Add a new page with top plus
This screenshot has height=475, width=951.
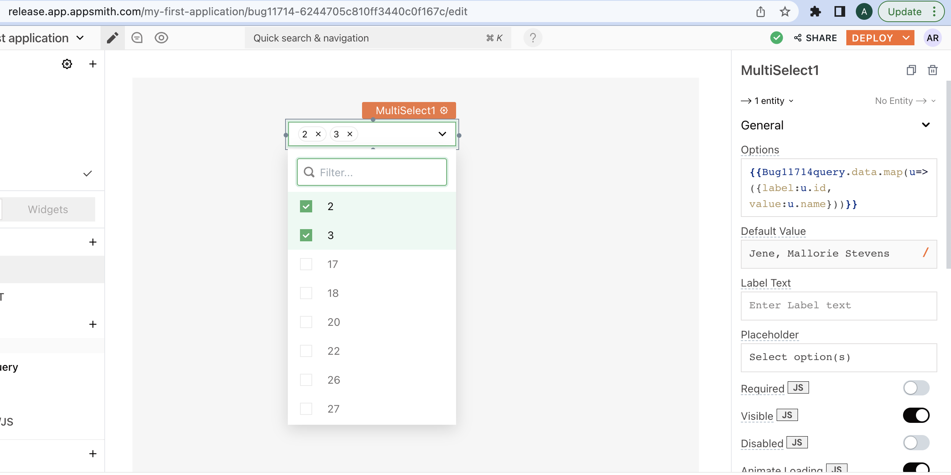(93, 64)
